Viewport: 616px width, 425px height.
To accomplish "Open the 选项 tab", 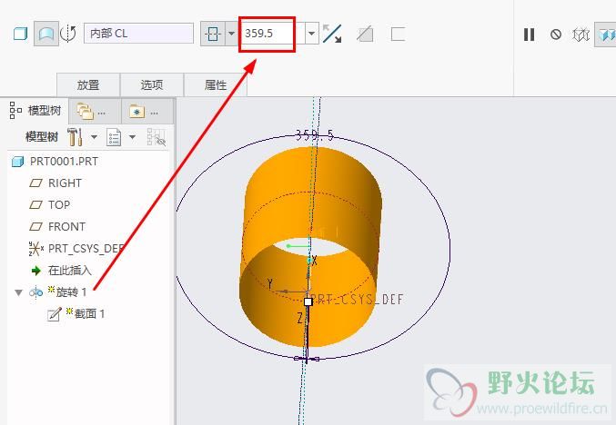I will click(152, 84).
